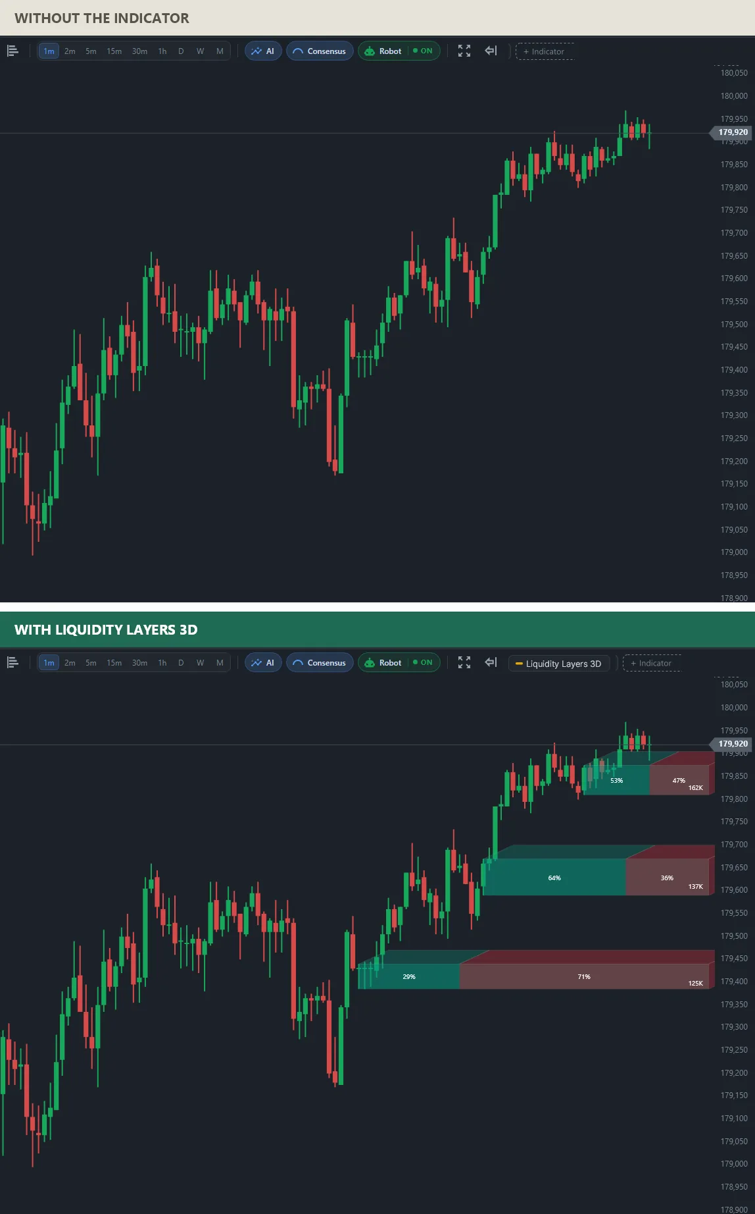
Task: Click the AI button in bottom chart
Action: pos(263,662)
